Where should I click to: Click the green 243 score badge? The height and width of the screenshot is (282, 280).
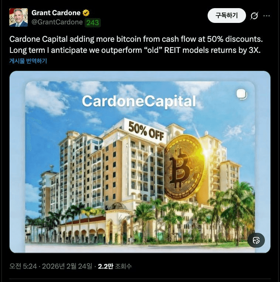pos(93,23)
